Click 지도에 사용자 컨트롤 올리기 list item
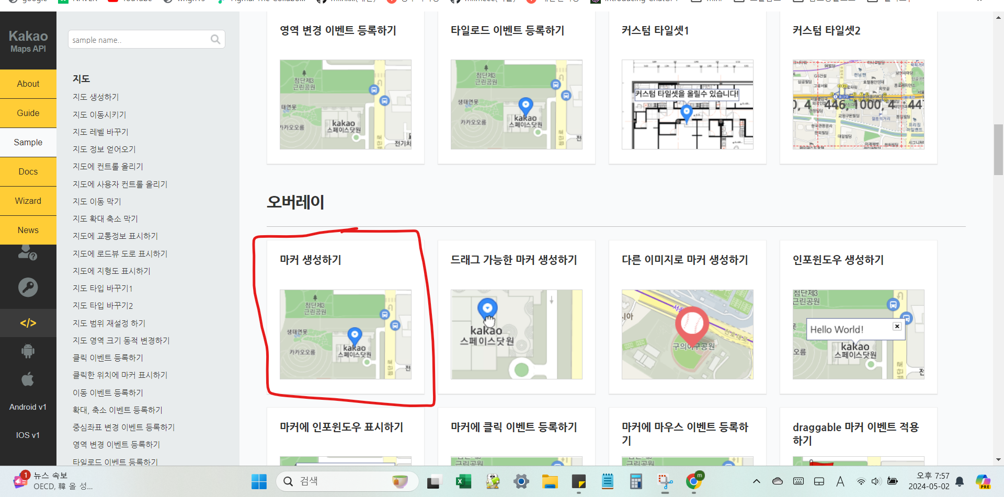 click(x=120, y=184)
